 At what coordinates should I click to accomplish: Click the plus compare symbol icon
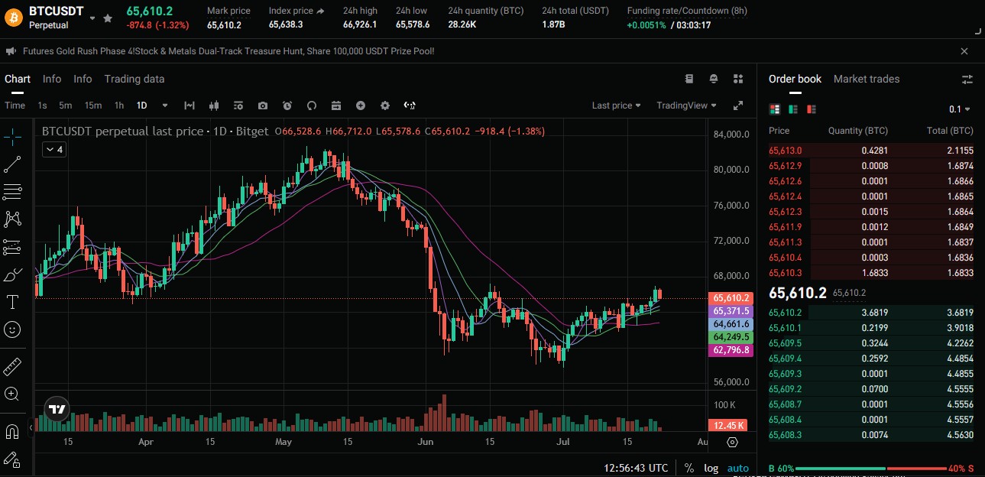click(x=361, y=105)
